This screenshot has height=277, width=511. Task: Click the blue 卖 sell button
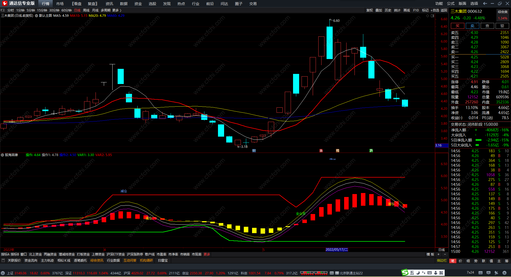click(x=472, y=26)
